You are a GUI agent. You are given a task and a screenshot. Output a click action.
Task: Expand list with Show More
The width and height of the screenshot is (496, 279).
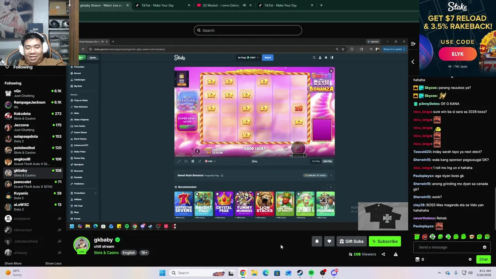pos(13,263)
